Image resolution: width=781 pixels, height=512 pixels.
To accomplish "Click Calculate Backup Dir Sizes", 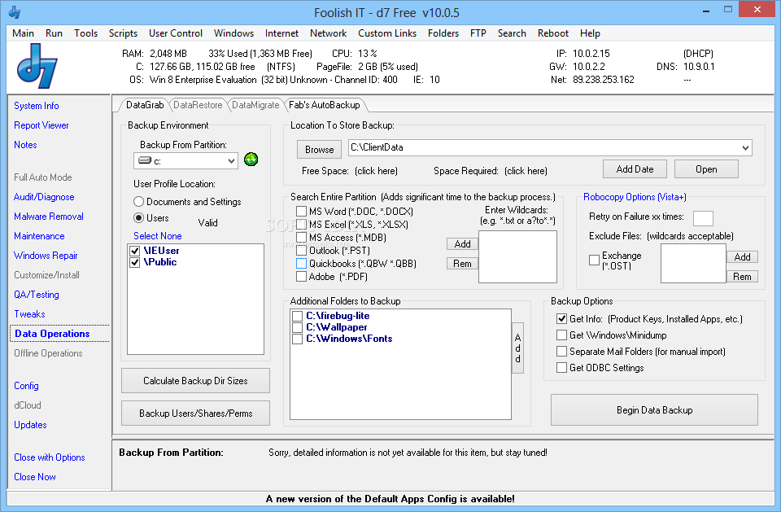I will click(x=195, y=380).
